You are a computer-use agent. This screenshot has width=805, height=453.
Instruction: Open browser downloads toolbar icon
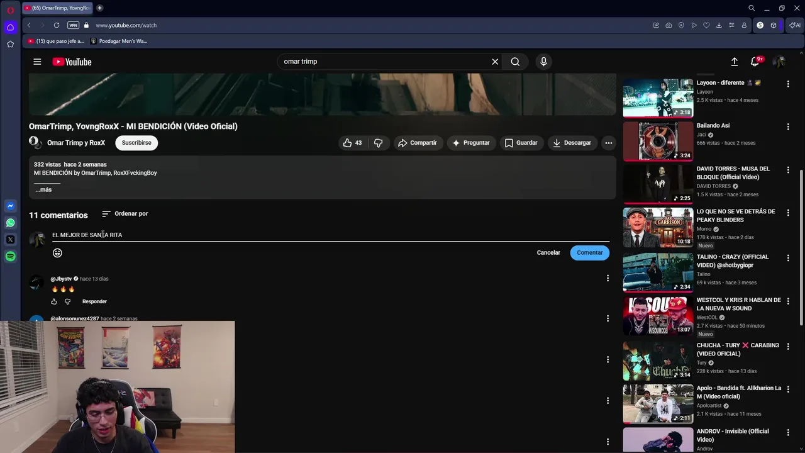coord(719,25)
